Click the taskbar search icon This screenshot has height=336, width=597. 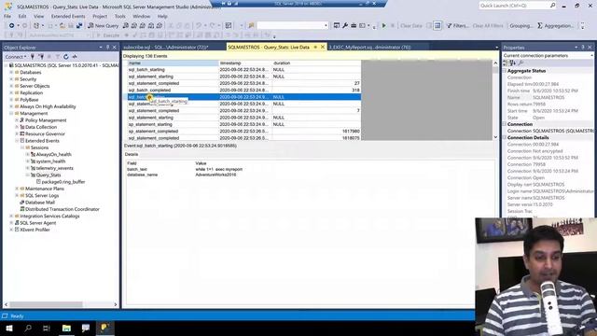coord(28,328)
